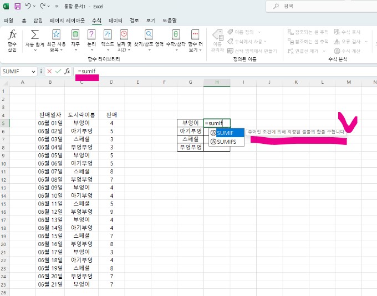Viewport: 377px width, 296px height.
Task: Switch to the Home (홈) tab
Action: [x=24, y=21]
